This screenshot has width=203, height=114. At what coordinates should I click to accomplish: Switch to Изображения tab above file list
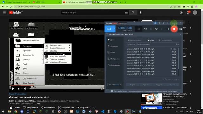[x=165, y=41]
